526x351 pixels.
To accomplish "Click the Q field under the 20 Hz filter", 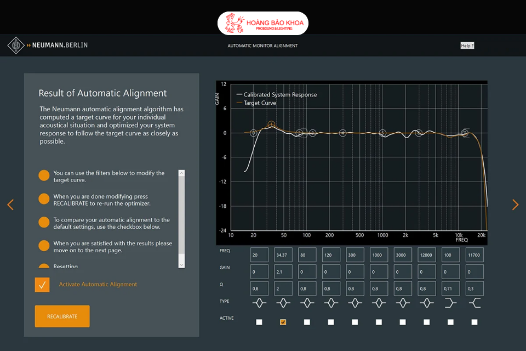I will 259,288.
